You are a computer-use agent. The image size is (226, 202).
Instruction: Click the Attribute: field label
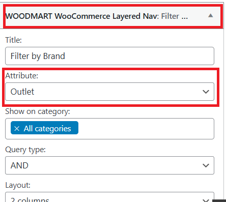click(x=22, y=76)
